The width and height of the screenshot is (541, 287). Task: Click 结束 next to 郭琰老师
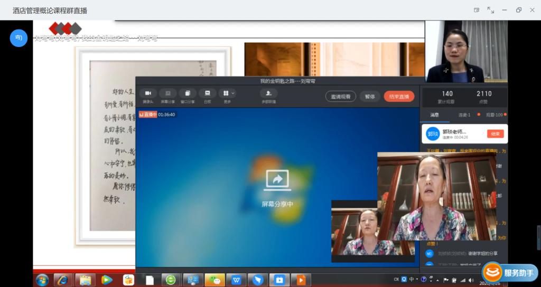click(495, 134)
